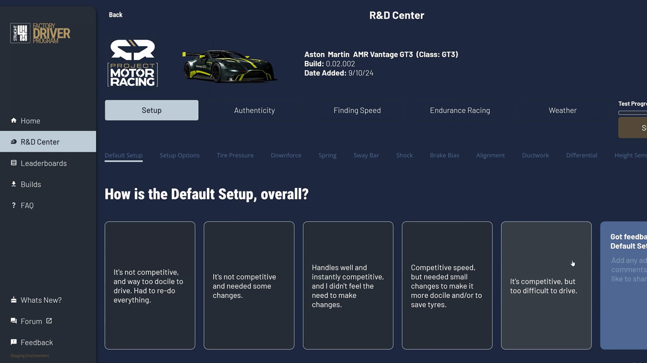Screen dimensions: 647x363
Task: Click the FAQ question mark icon
Action: (x=14, y=205)
